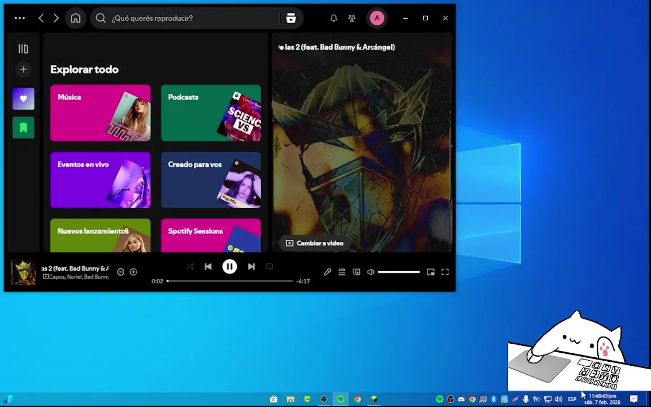The image size is (651, 407).
Task: Open File Explorer from the taskbar
Action: (290, 399)
